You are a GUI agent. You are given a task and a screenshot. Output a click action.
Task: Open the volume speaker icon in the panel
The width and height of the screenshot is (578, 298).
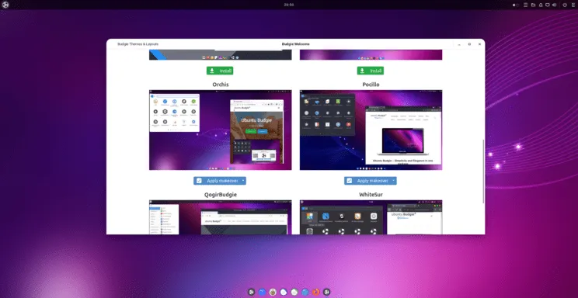pos(555,5)
